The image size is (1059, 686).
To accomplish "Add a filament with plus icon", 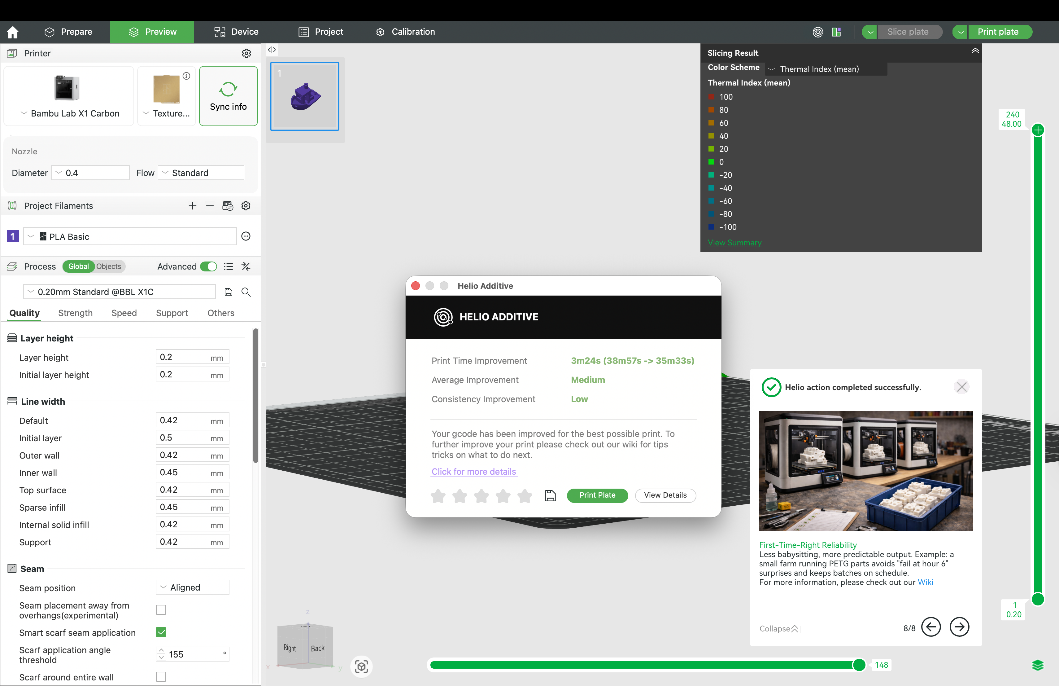I will click(x=192, y=206).
